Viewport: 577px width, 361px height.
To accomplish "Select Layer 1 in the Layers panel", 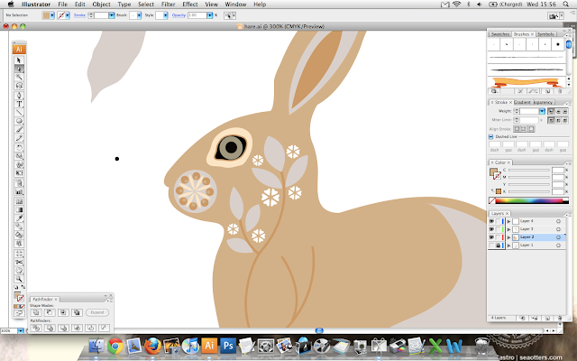I will 527,245.
